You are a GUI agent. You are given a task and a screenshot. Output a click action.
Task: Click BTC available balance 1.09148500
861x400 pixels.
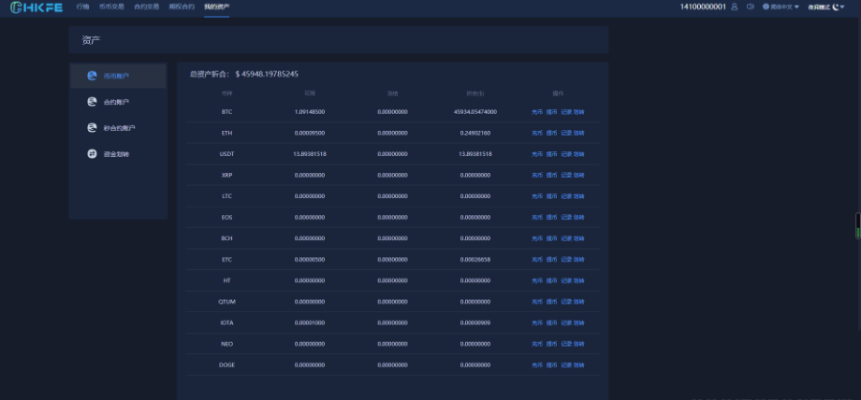click(x=310, y=112)
